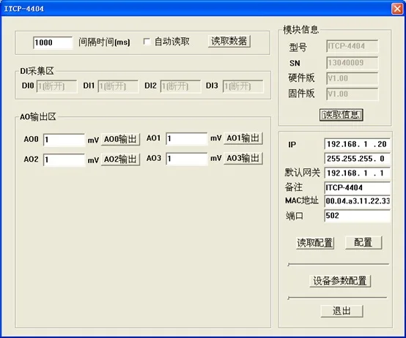The image size is (406, 338).
Task: Click the DI采集区 group label
Action: point(37,71)
